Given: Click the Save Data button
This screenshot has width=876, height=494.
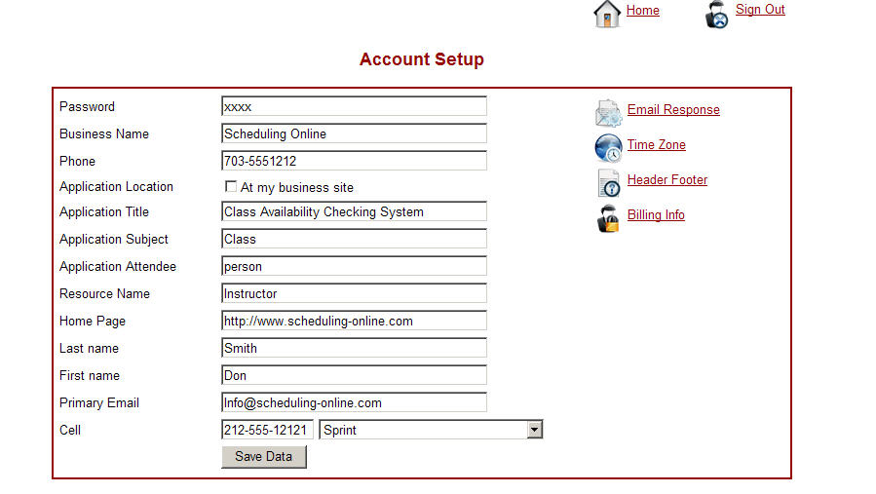Looking at the screenshot, I should (264, 457).
